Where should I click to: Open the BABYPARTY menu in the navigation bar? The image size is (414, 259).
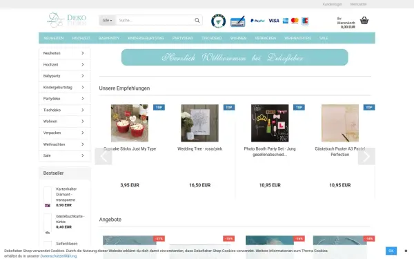pos(109,38)
